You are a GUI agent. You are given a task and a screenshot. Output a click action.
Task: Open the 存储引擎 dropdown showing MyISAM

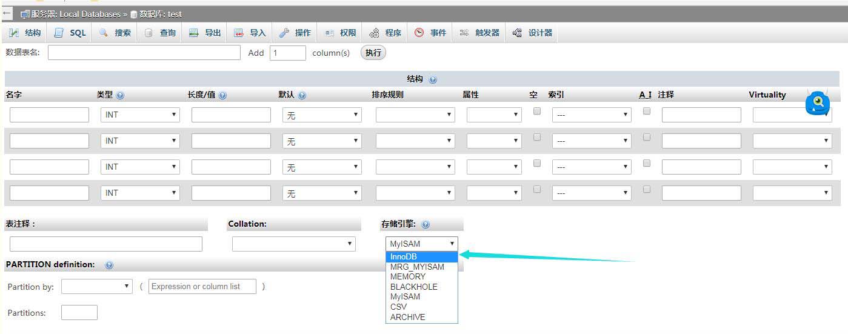click(422, 244)
